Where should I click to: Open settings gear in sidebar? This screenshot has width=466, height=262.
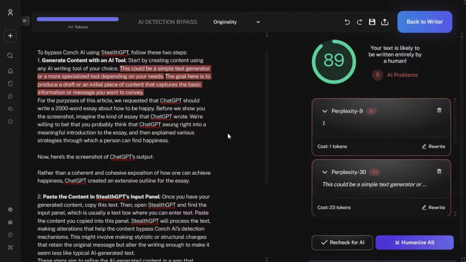point(10,209)
